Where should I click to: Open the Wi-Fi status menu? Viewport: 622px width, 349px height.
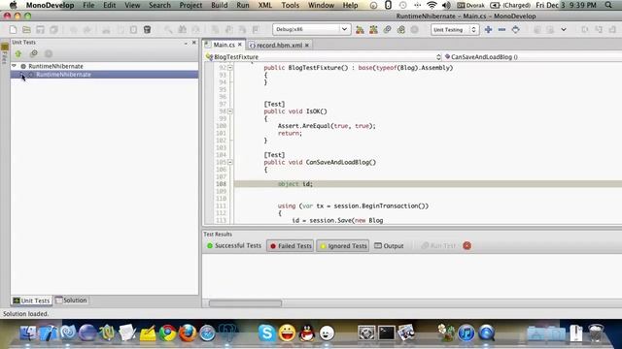pos(432,5)
